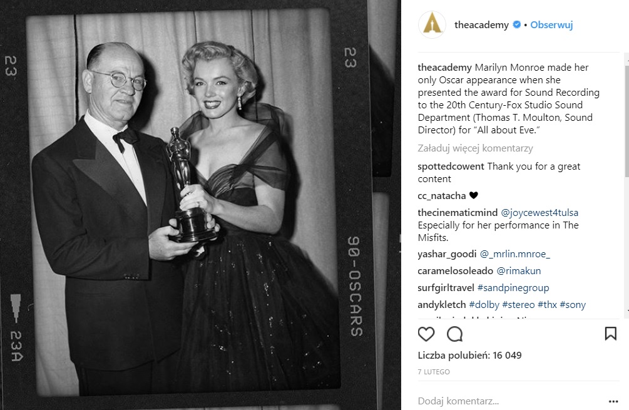629x410 pixels.
Task: Click the comments scrollbar thumb
Action: tap(627, 116)
